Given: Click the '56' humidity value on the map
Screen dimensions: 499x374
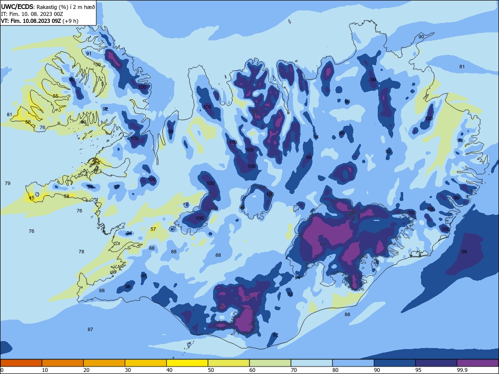Looking at the screenshot, I should (x=28, y=122).
